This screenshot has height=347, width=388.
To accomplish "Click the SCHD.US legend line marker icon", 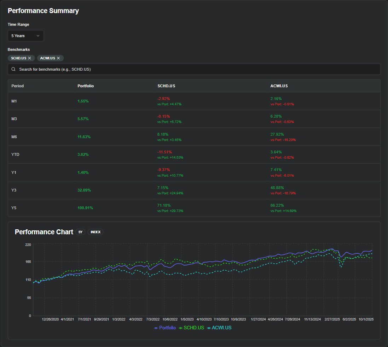I will coord(180,328).
